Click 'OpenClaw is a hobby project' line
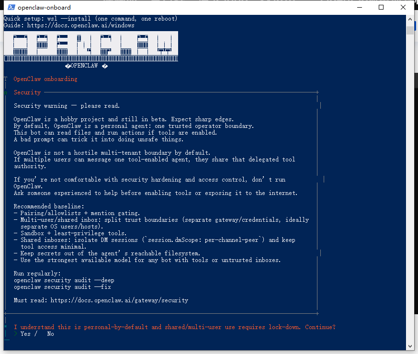418x354 pixels. tap(124, 119)
